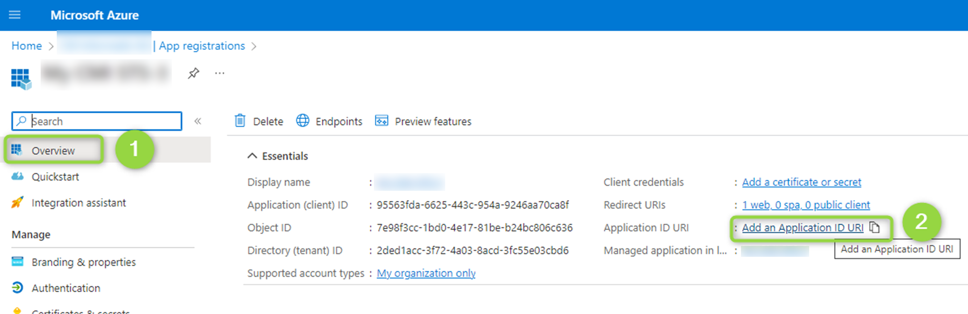
Task: Open Endpoints from the toolbar
Action: (x=329, y=121)
